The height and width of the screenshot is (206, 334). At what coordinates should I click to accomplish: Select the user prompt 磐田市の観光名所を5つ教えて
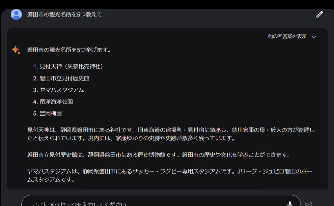(64, 14)
